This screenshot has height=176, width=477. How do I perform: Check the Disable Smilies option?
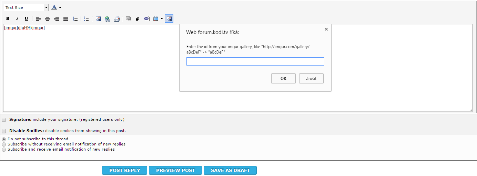[4, 131]
